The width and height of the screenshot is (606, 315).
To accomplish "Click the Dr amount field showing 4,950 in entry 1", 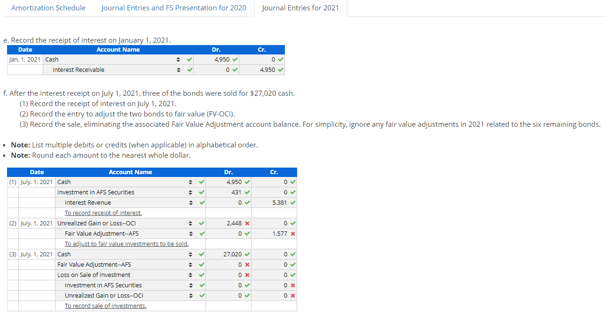I will click(226, 182).
